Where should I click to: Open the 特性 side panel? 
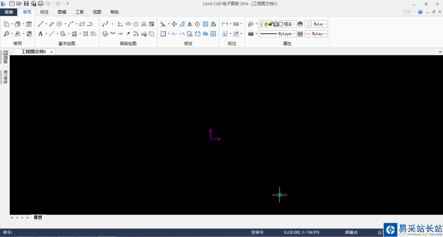click(5, 77)
